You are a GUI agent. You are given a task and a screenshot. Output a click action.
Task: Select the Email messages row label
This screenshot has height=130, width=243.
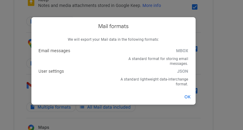pos(54,51)
